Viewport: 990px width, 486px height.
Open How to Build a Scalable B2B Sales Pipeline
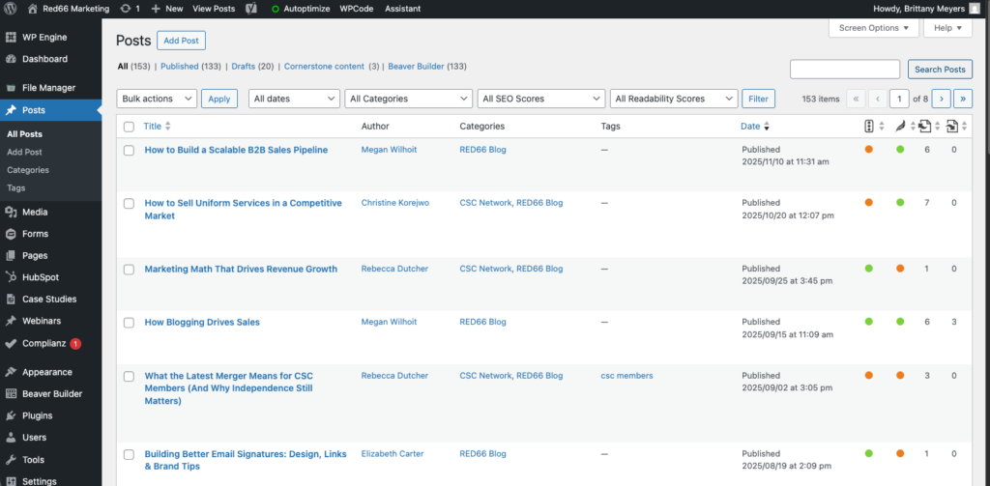tap(236, 150)
